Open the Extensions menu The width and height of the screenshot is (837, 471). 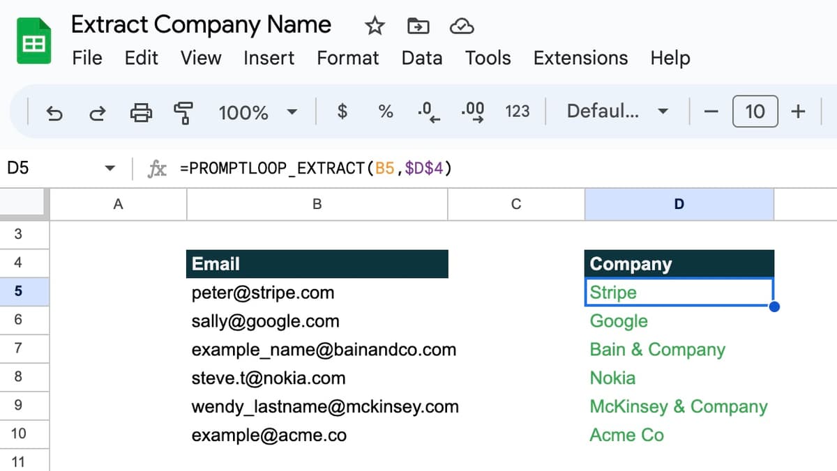point(581,58)
